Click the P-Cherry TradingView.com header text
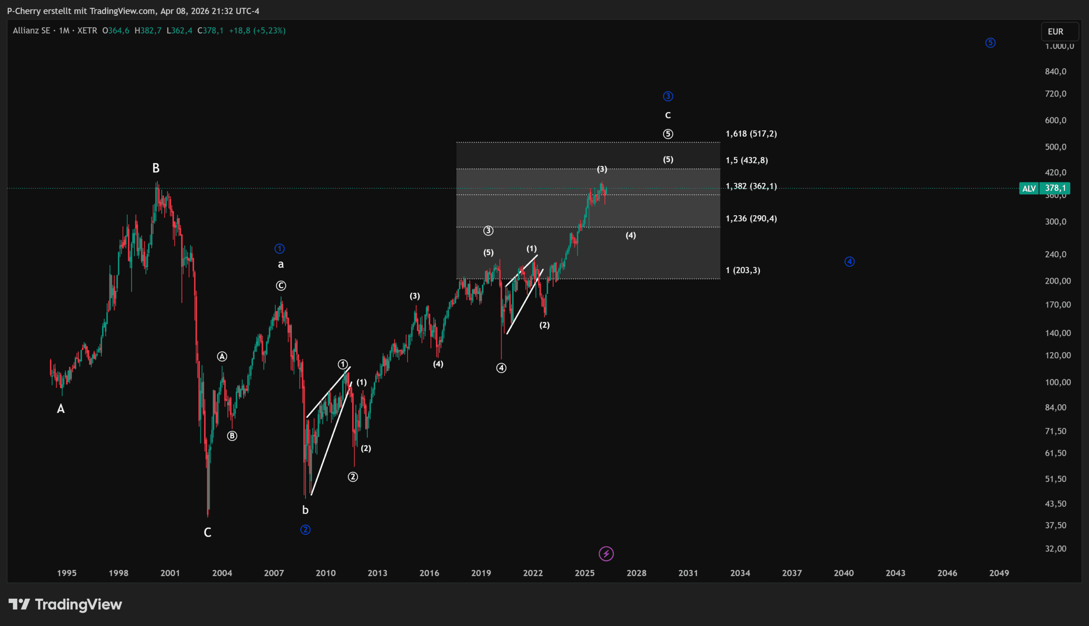The image size is (1089, 626). (133, 11)
